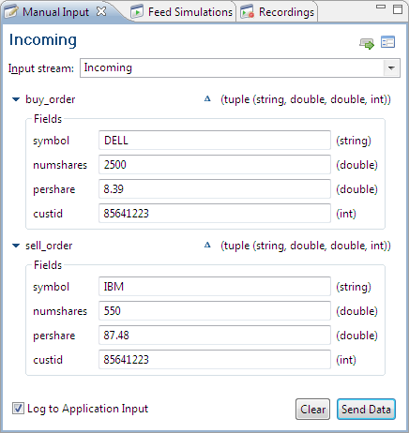This screenshot has height=433, width=409.
Task: Minimize the Manual Input view panel
Action: pos(381,7)
